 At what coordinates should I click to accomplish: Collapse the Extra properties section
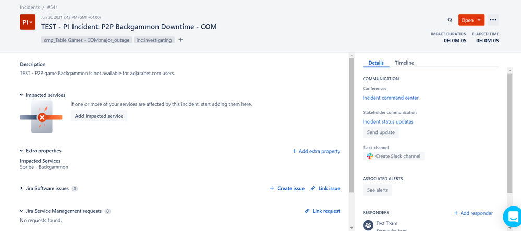tap(21, 151)
